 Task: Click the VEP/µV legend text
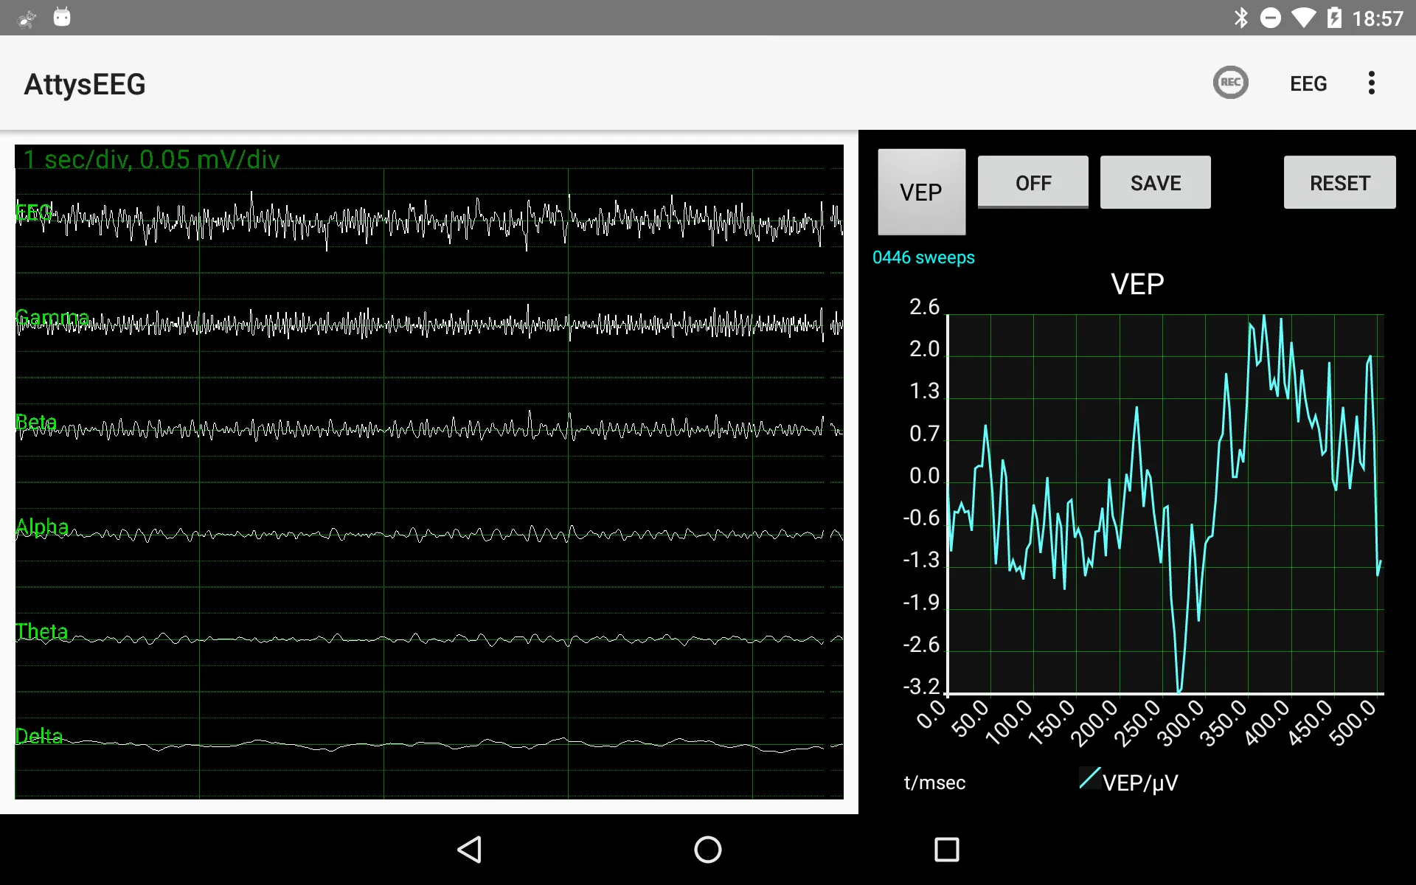[x=1140, y=782]
